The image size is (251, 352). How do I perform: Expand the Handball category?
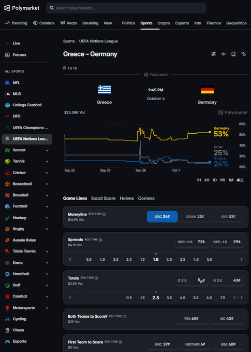47,274
